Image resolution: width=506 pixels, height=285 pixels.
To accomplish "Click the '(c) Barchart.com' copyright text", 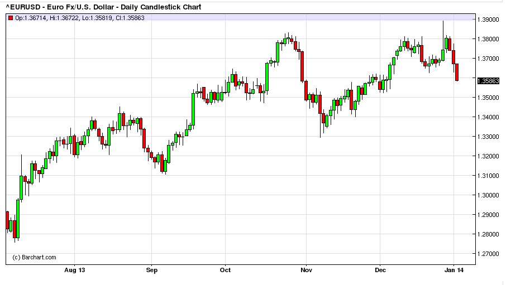I will 34,257.
